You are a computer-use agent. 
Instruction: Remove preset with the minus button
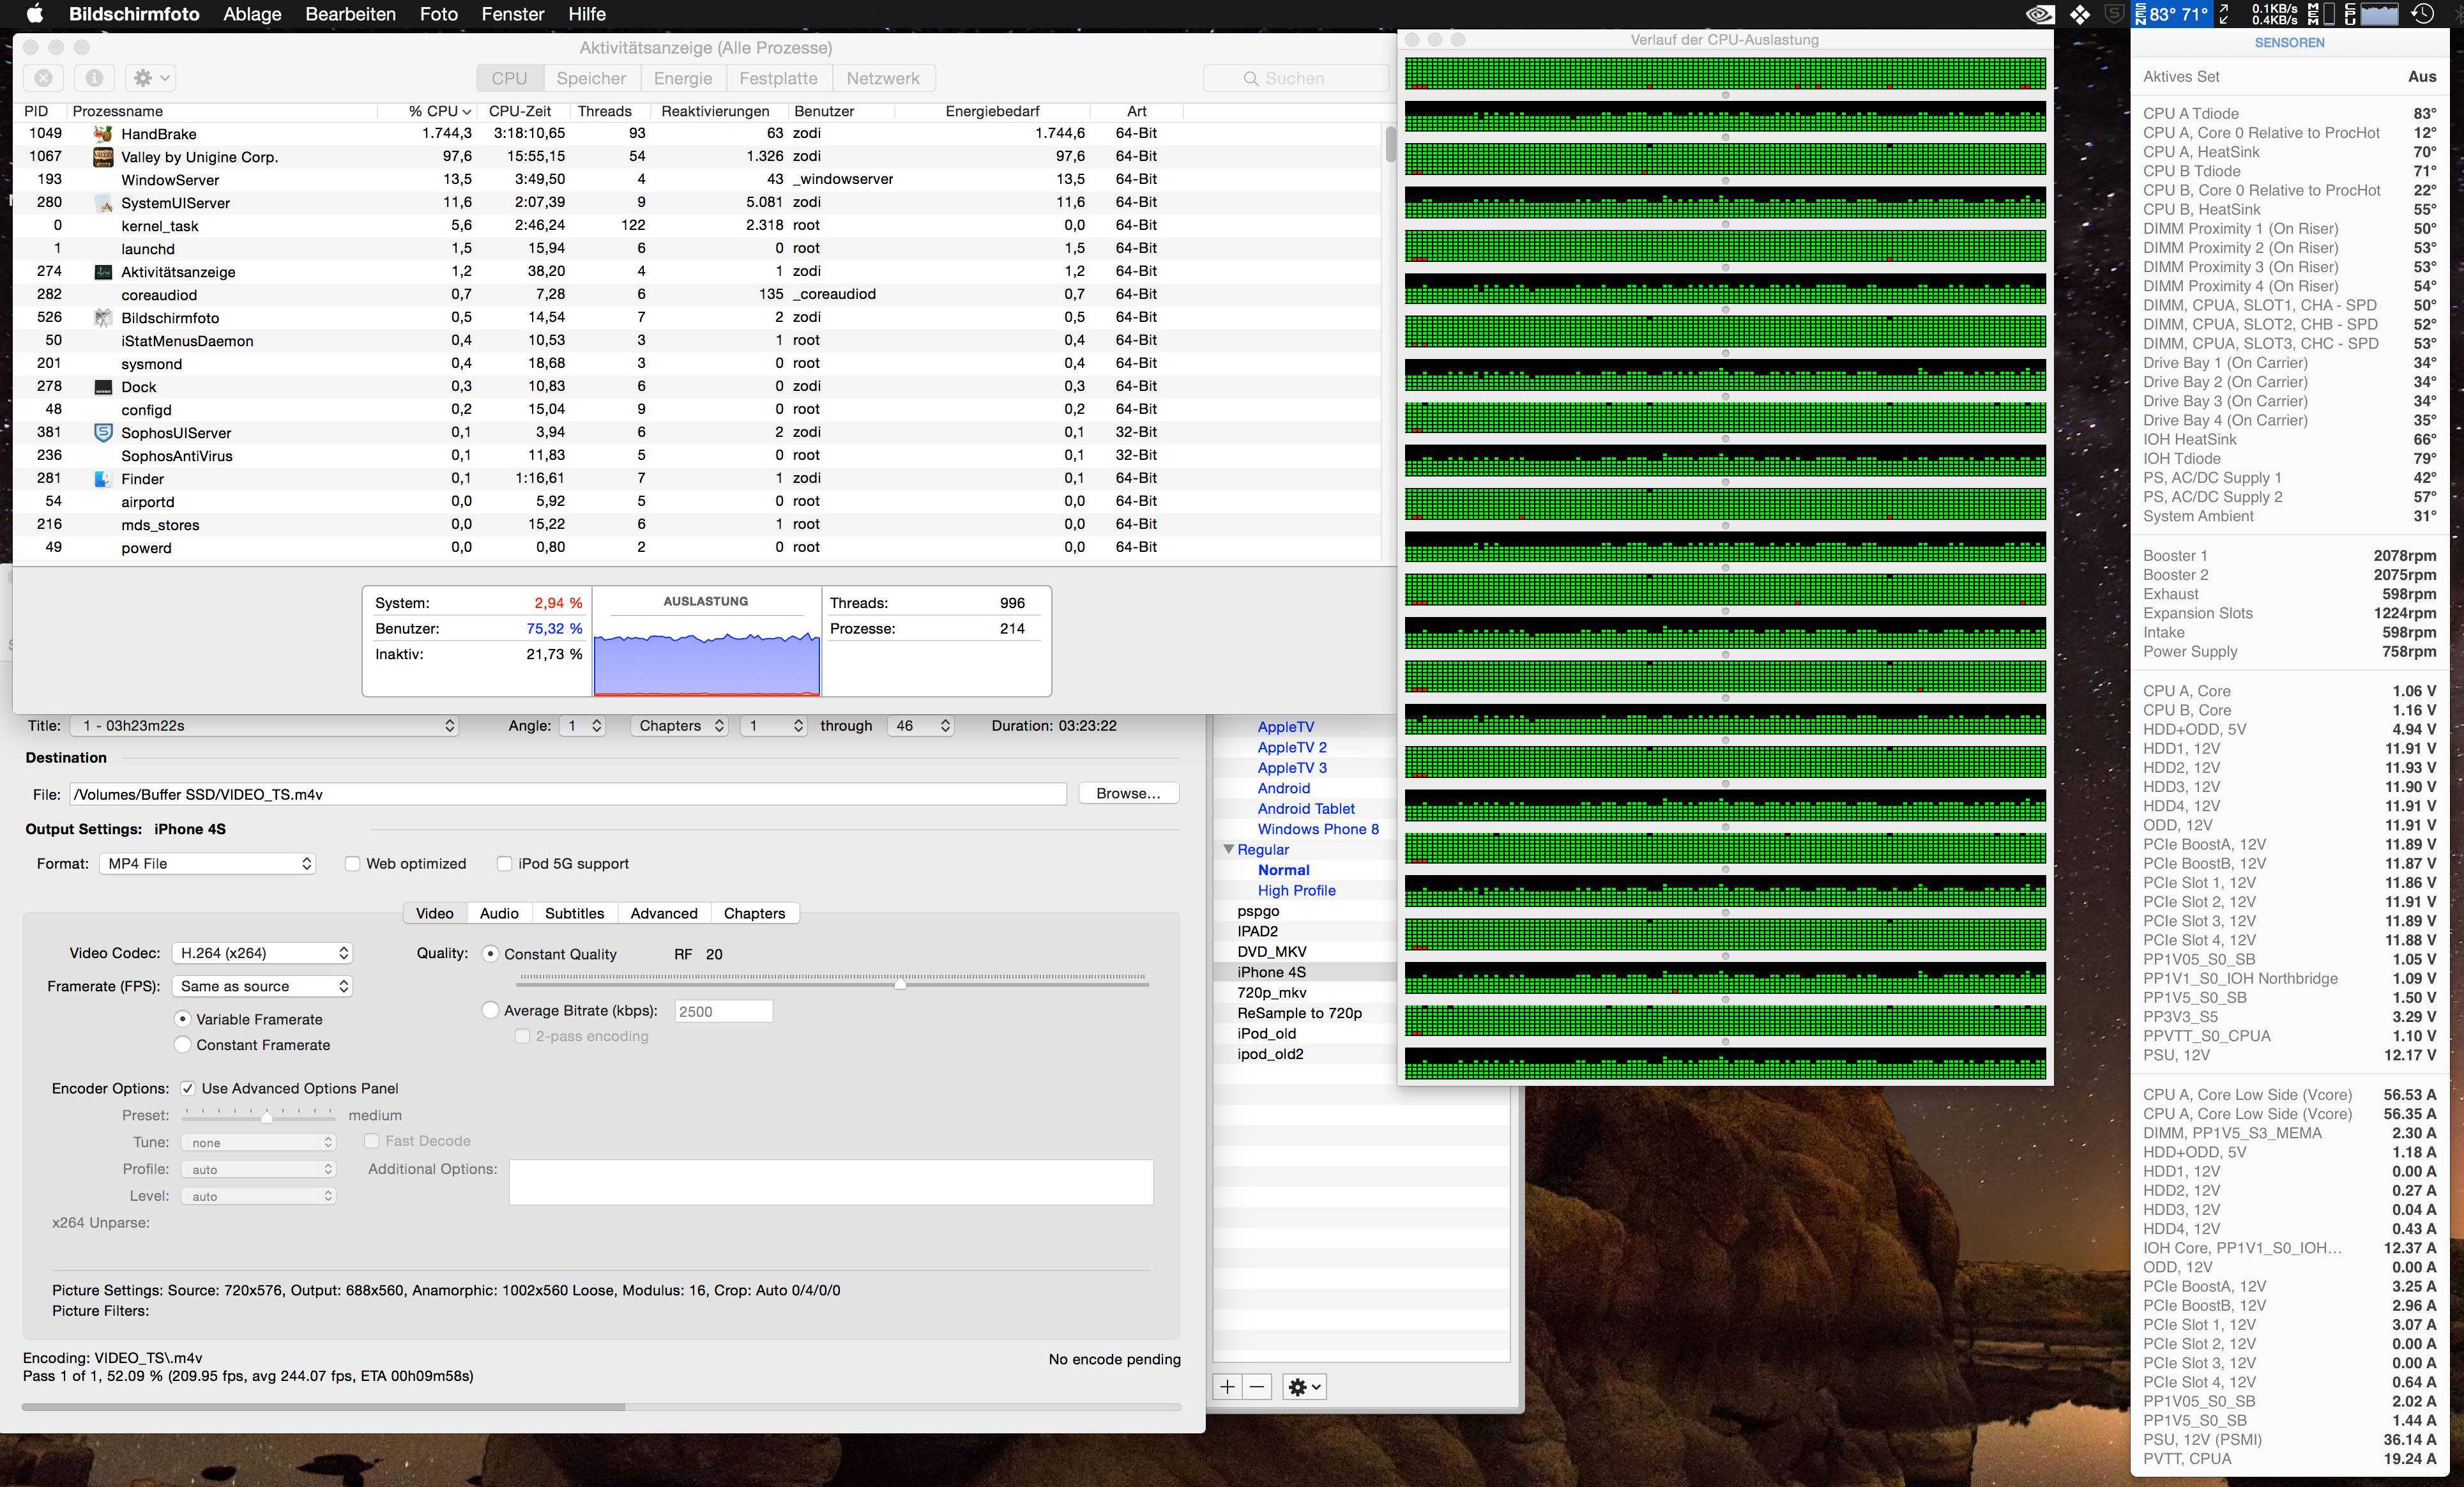(x=1257, y=1386)
